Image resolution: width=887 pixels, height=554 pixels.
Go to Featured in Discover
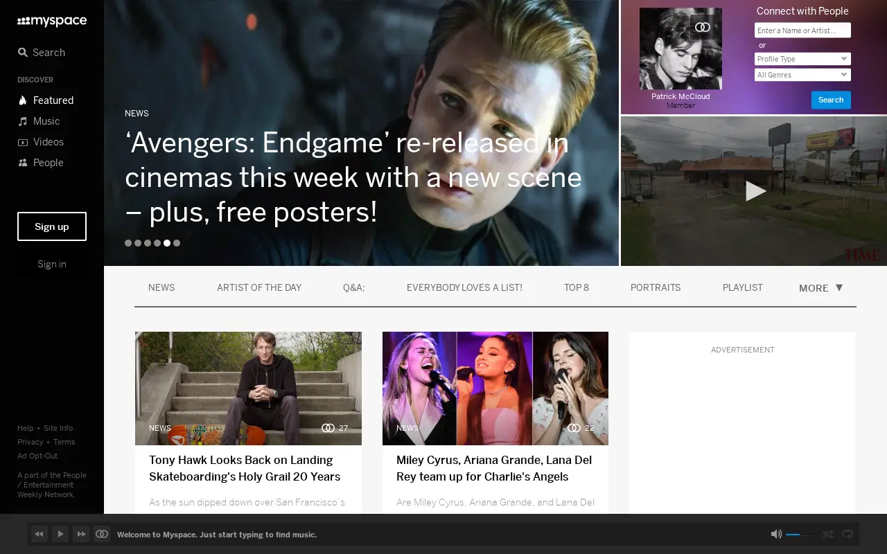tap(46, 100)
